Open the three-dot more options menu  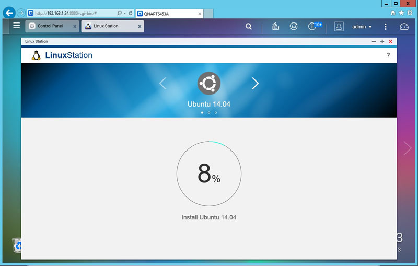click(x=386, y=26)
